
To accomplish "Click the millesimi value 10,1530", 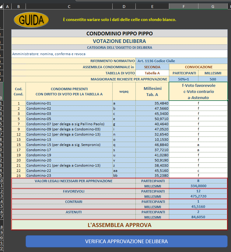I will coord(152,140).
